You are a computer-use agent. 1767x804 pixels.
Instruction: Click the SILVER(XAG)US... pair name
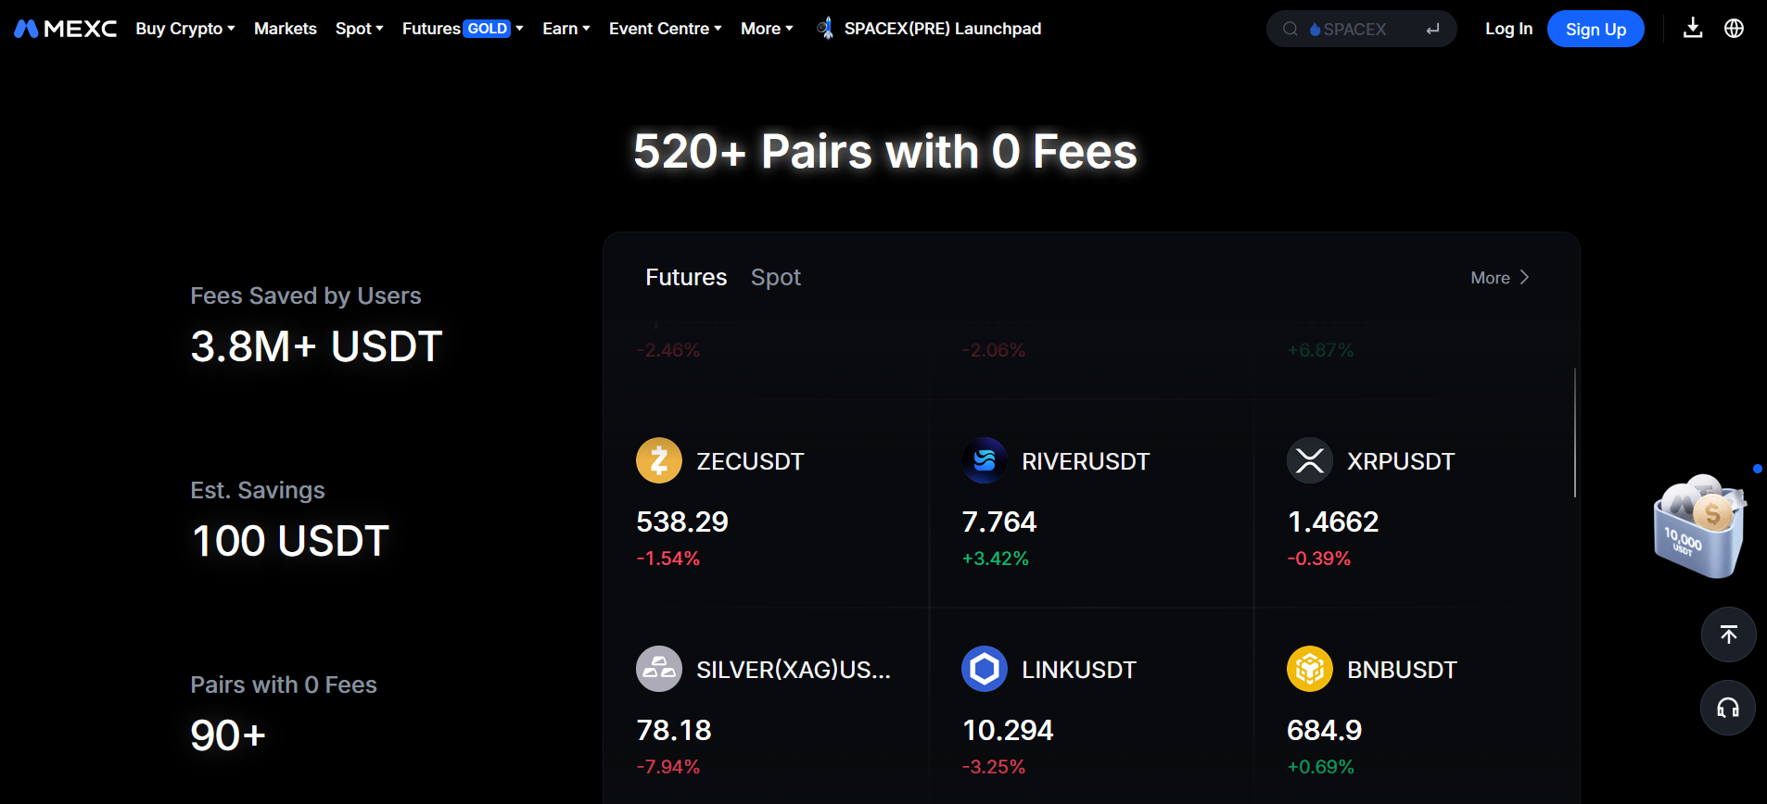tap(794, 670)
